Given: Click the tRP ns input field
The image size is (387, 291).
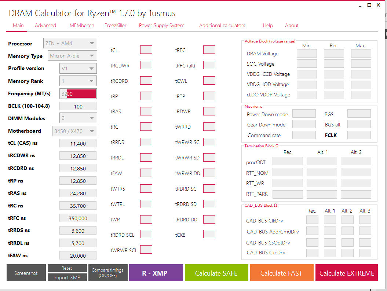Looking at the screenshot, I should pyautogui.click(x=78, y=181).
